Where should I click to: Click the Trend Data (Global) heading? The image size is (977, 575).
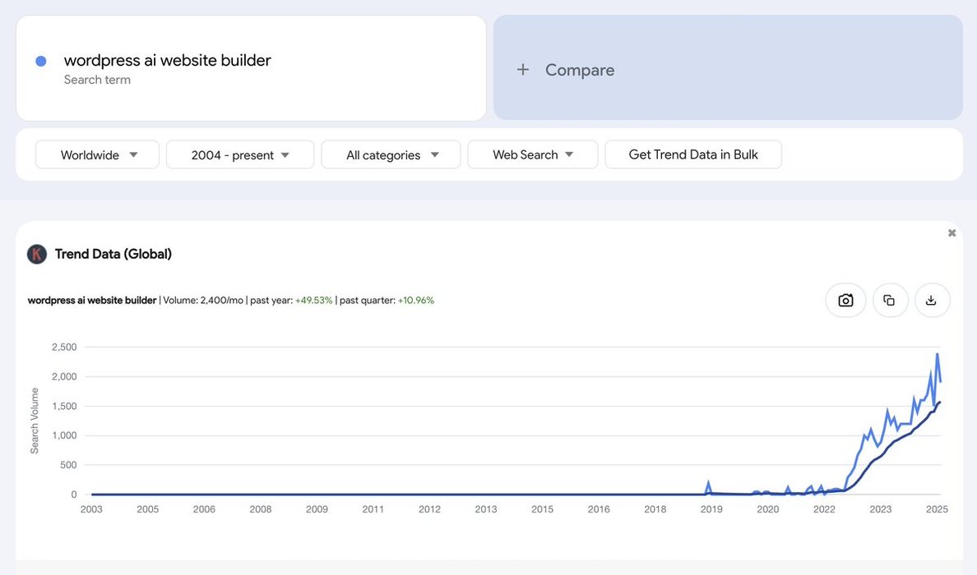coord(113,254)
